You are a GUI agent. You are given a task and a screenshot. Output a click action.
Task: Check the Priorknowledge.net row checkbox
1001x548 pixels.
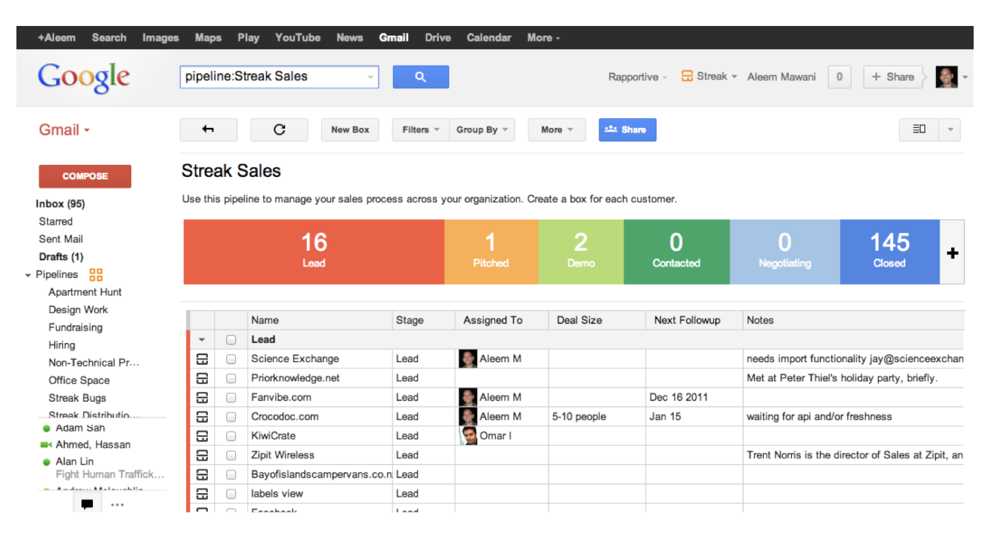point(231,378)
